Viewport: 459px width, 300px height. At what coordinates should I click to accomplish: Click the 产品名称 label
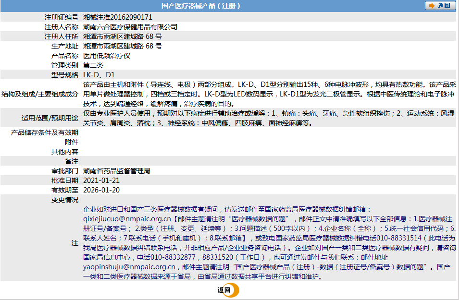(65, 56)
